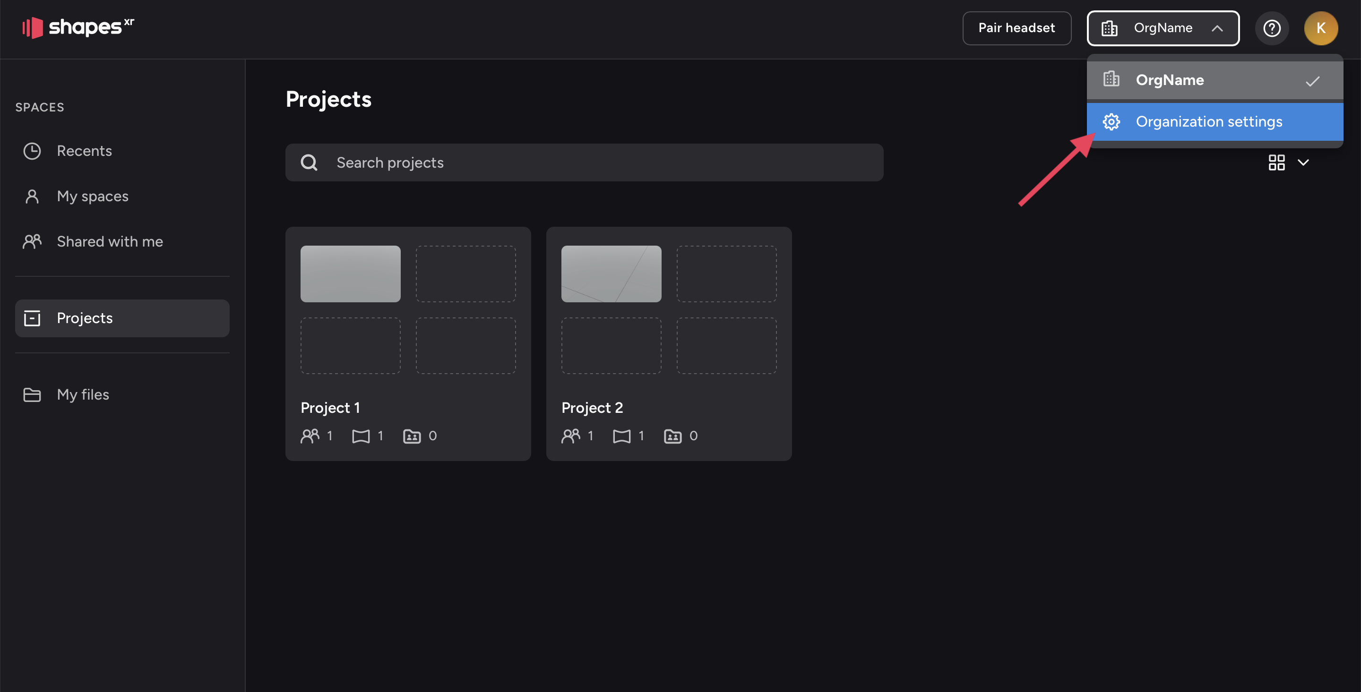Open My files in sidebar
The width and height of the screenshot is (1361, 692).
tap(82, 394)
